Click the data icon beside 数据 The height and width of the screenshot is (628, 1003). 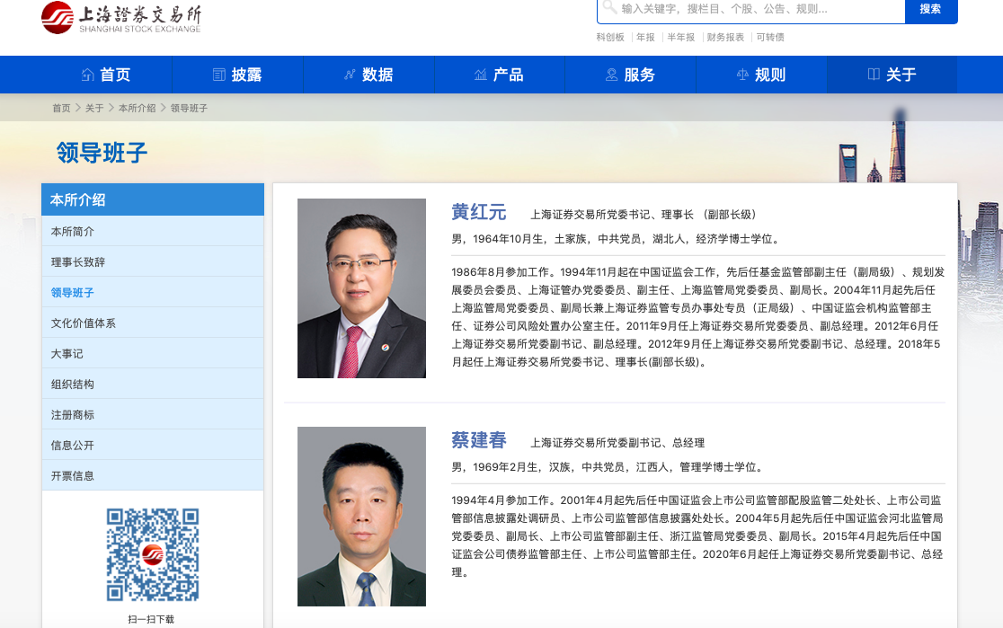350,75
